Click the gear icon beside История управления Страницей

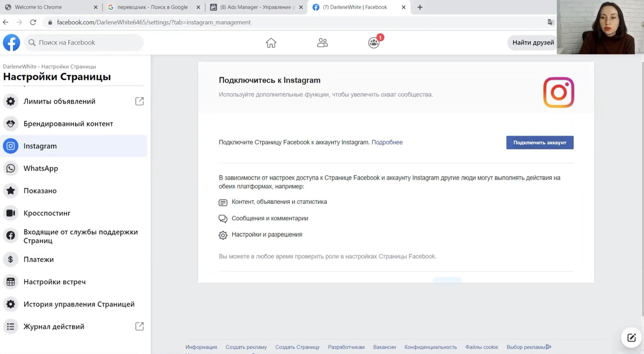tap(11, 304)
